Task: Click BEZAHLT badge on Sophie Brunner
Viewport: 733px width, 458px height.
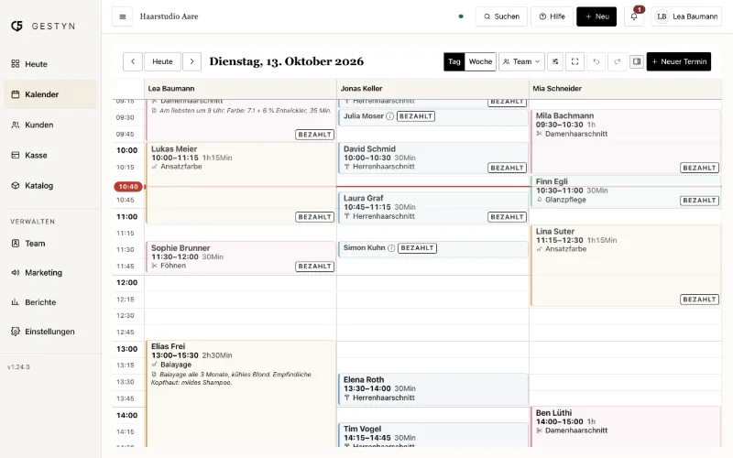Action: 314,267
